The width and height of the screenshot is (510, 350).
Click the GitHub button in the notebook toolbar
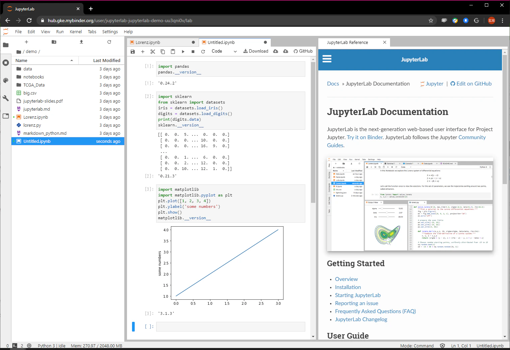(303, 51)
